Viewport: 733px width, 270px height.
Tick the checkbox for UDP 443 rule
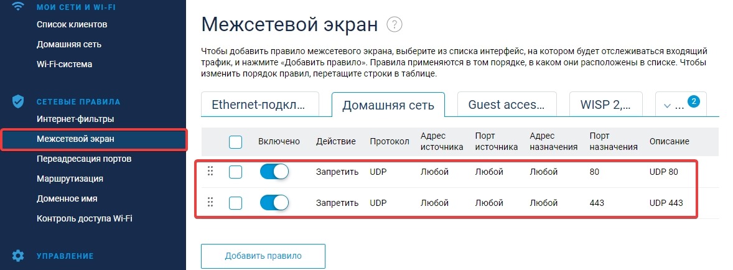235,202
